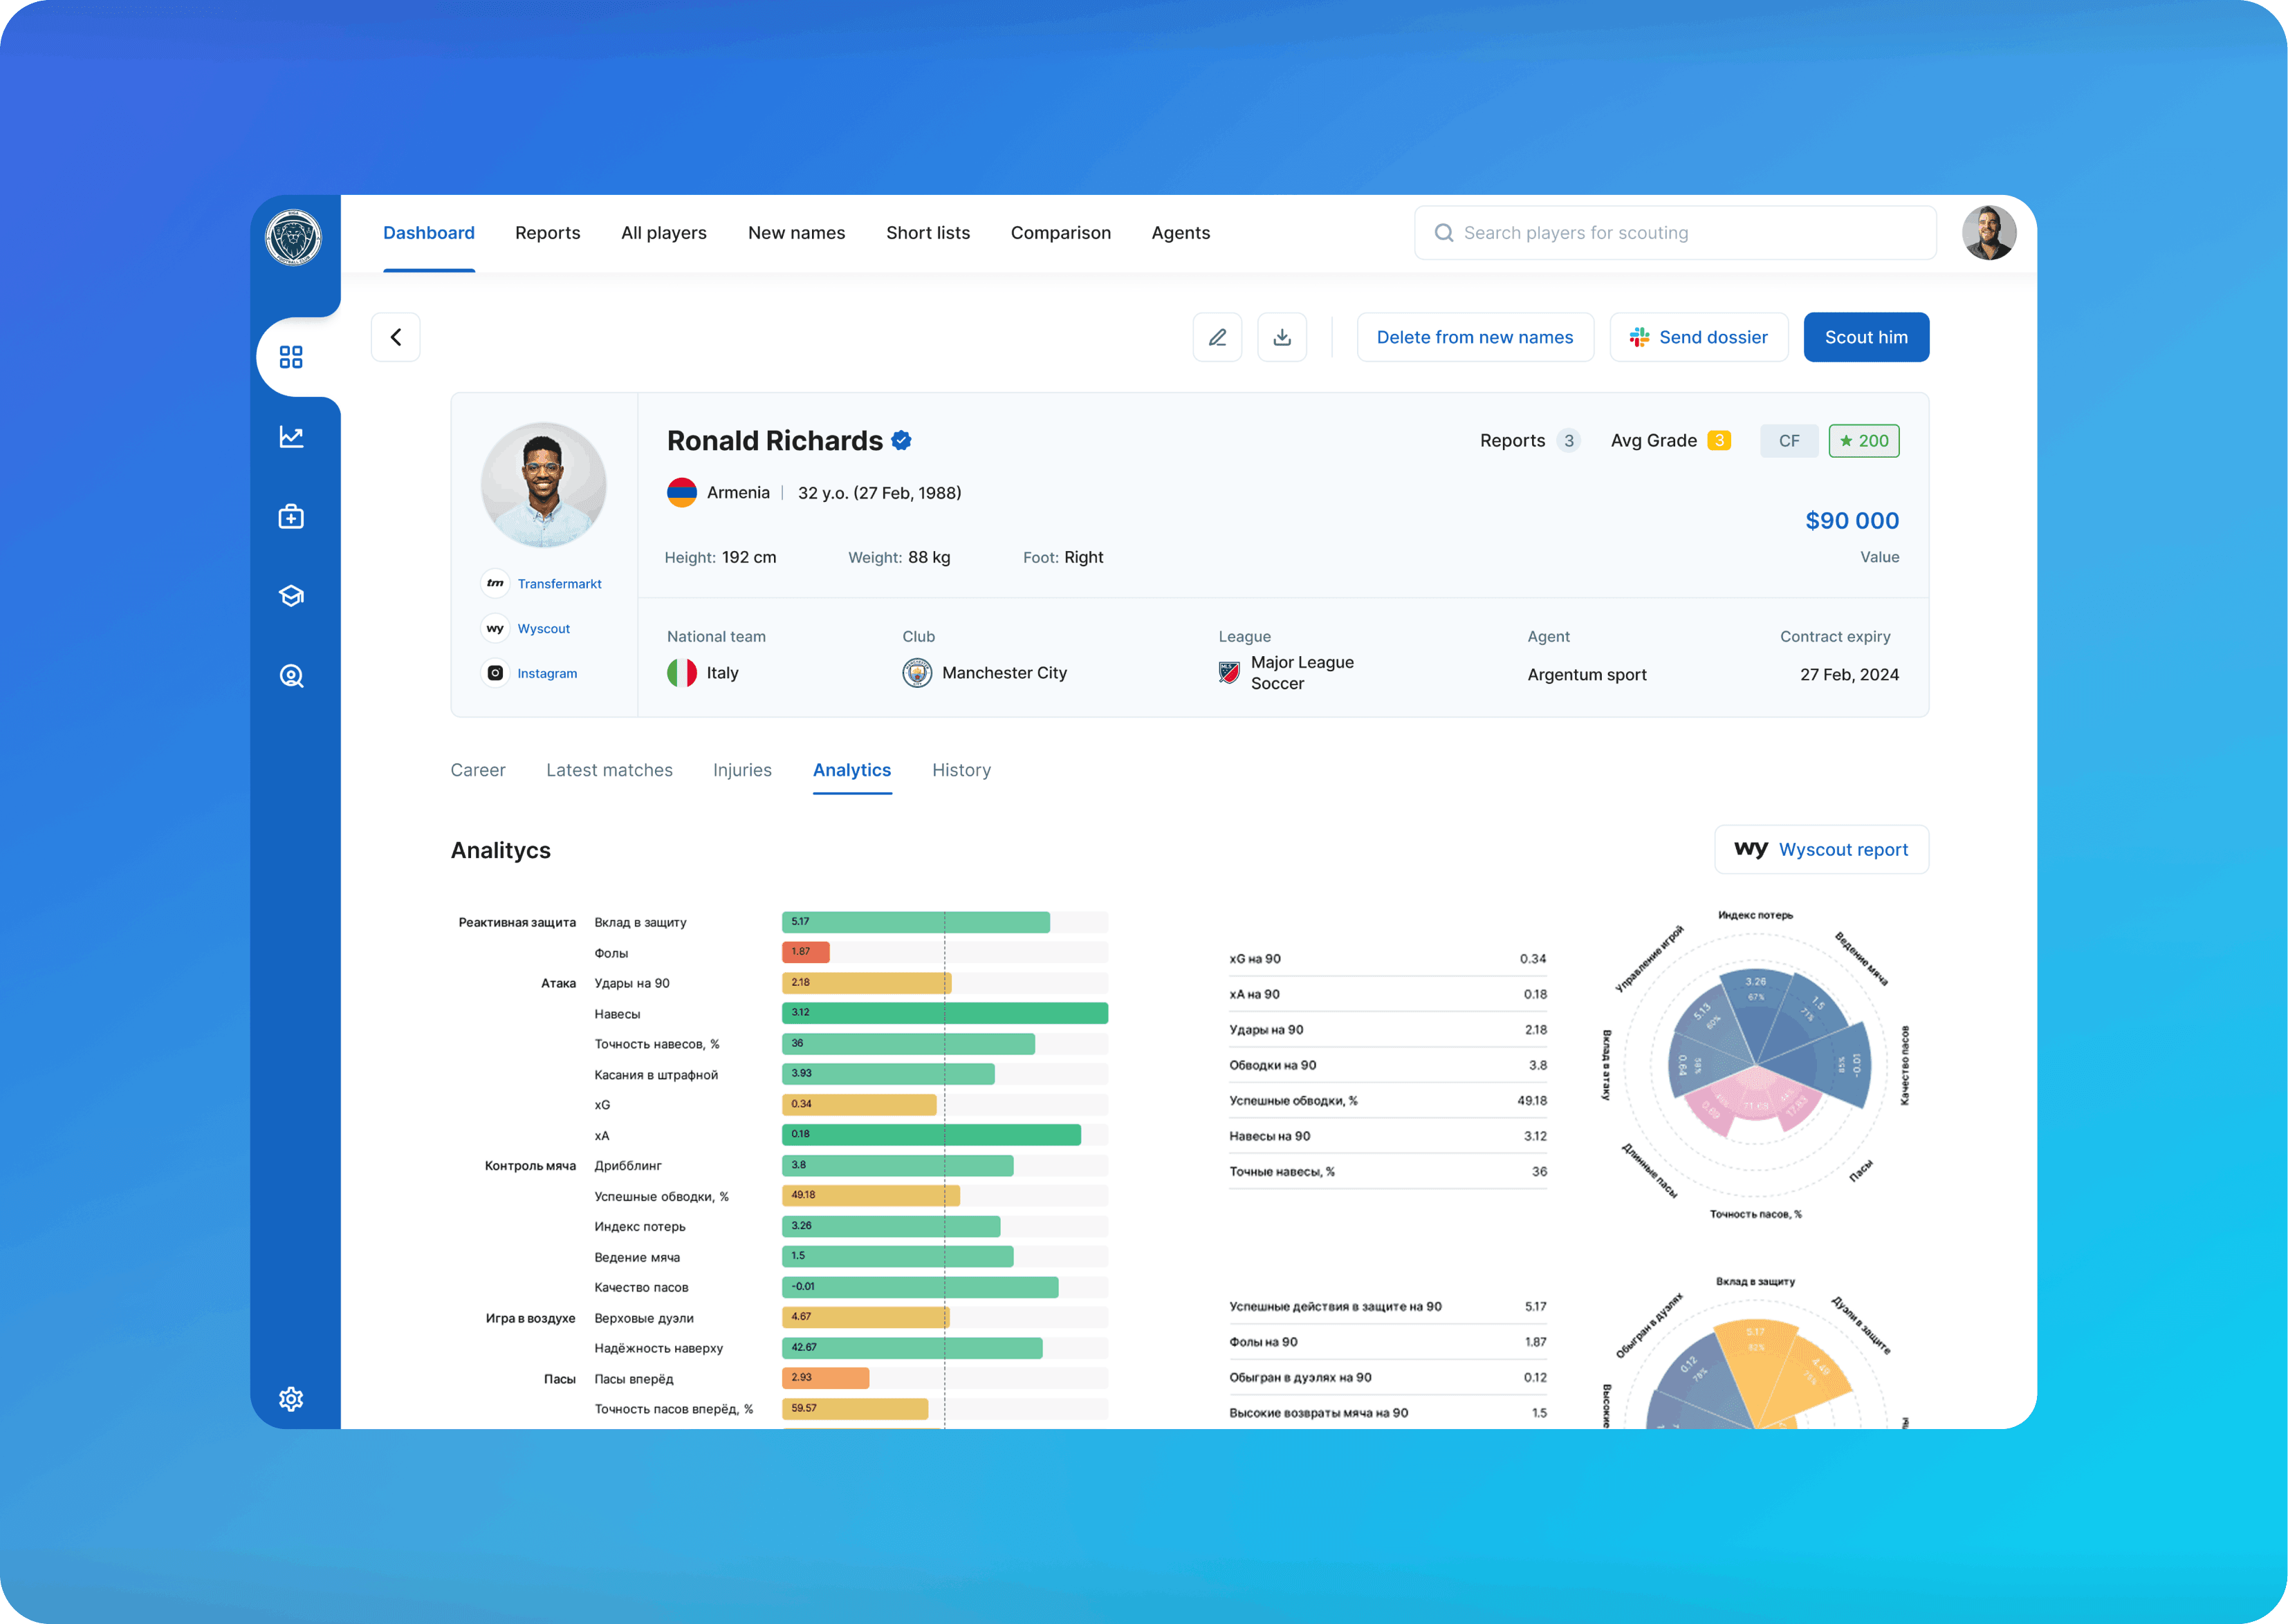Open the graduation cap sidebar icon

click(x=291, y=596)
